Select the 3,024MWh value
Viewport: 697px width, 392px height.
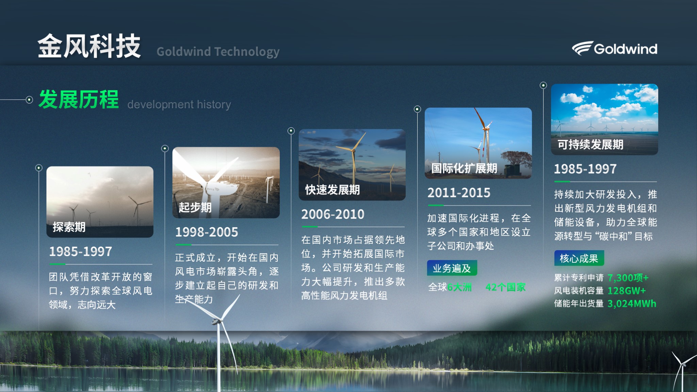pyautogui.click(x=632, y=304)
